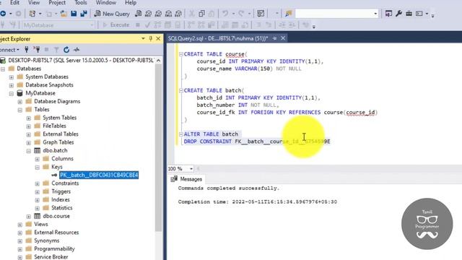Open the Edit menu
This screenshot has width=462, height=260.
(x=14, y=3)
